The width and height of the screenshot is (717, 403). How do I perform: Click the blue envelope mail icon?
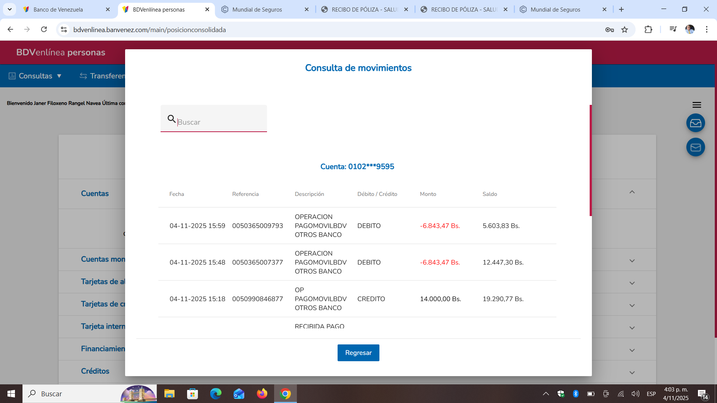[695, 147]
